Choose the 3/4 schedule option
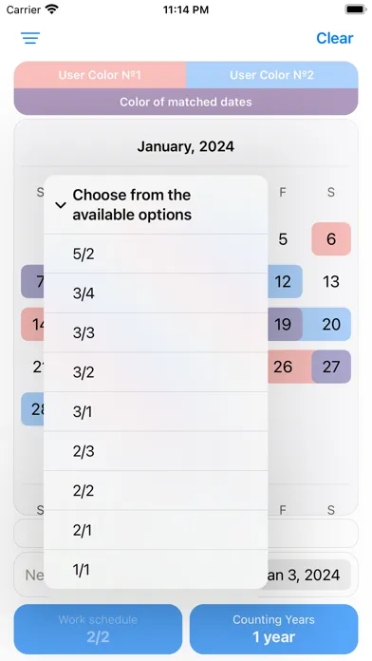Viewport: 372px width, 661px height. click(156, 293)
